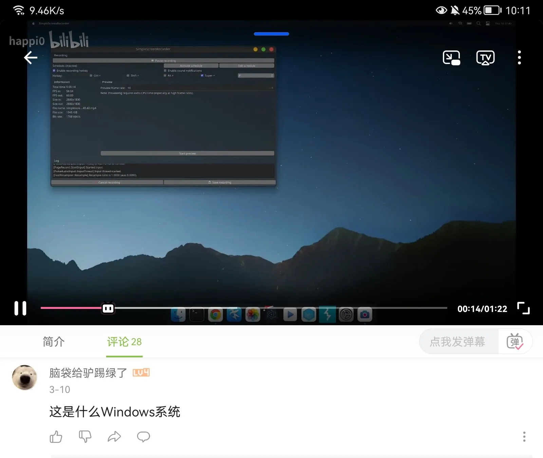Image resolution: width=543 pixels, height=458 pixels.
Task: Click the video progress bar thumb
Action: tap(108, 308)
